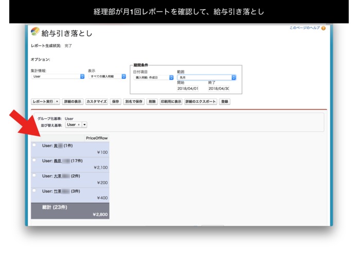358x254 pixels.
Task: Click the 完了 report status text
Action: point(69,46)
